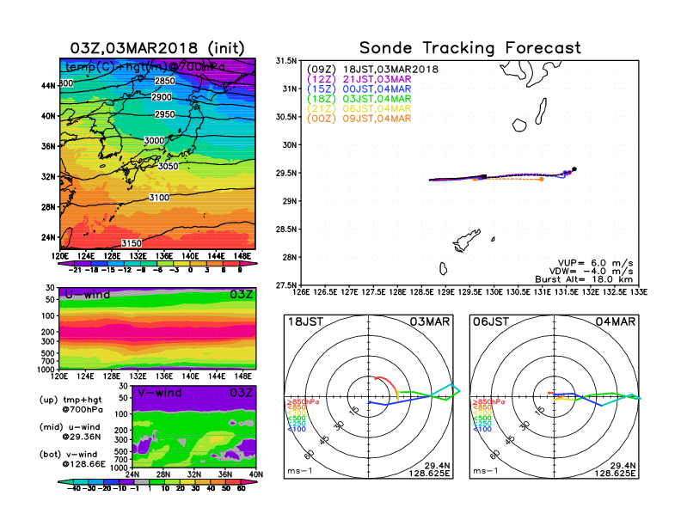
Task: Click the "03Z" label in the V-wind panel
Action: (241, 393)
